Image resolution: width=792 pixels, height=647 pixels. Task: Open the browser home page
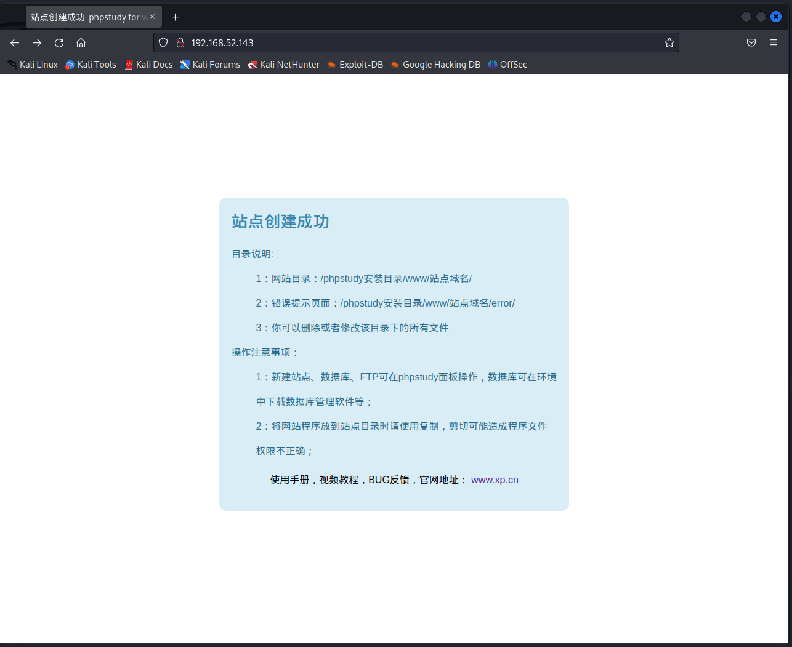tap(81, 42)
